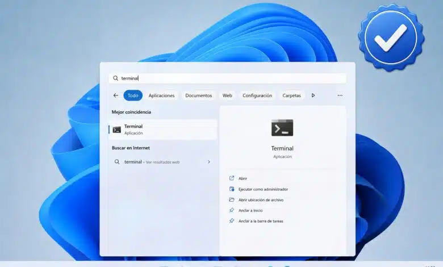Image resolution: width=443 pixels, height=267 pixels.
Task: Click the "Buscar en Internet" heading
Action: tap(131, 148)
